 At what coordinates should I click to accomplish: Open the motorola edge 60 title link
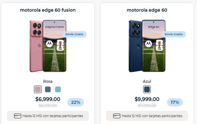click(x=147, y=10)
